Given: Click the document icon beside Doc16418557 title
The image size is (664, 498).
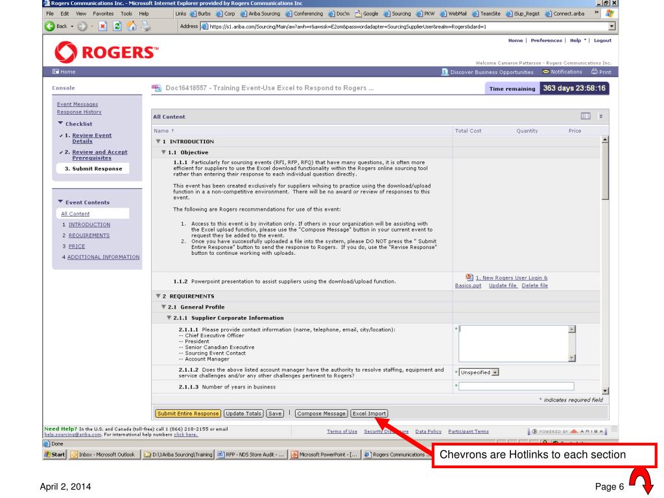Looking at the screenshot, I should coord(157,88).
